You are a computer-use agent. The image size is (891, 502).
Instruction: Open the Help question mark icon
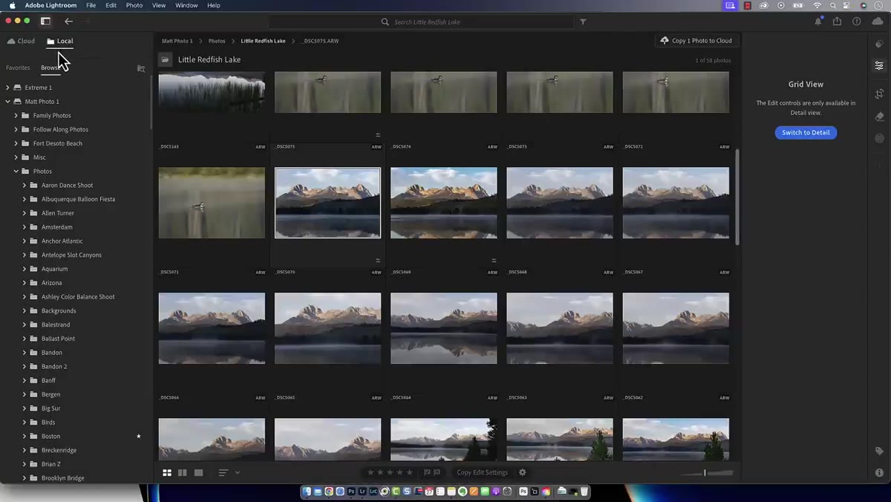coord(856,22)
